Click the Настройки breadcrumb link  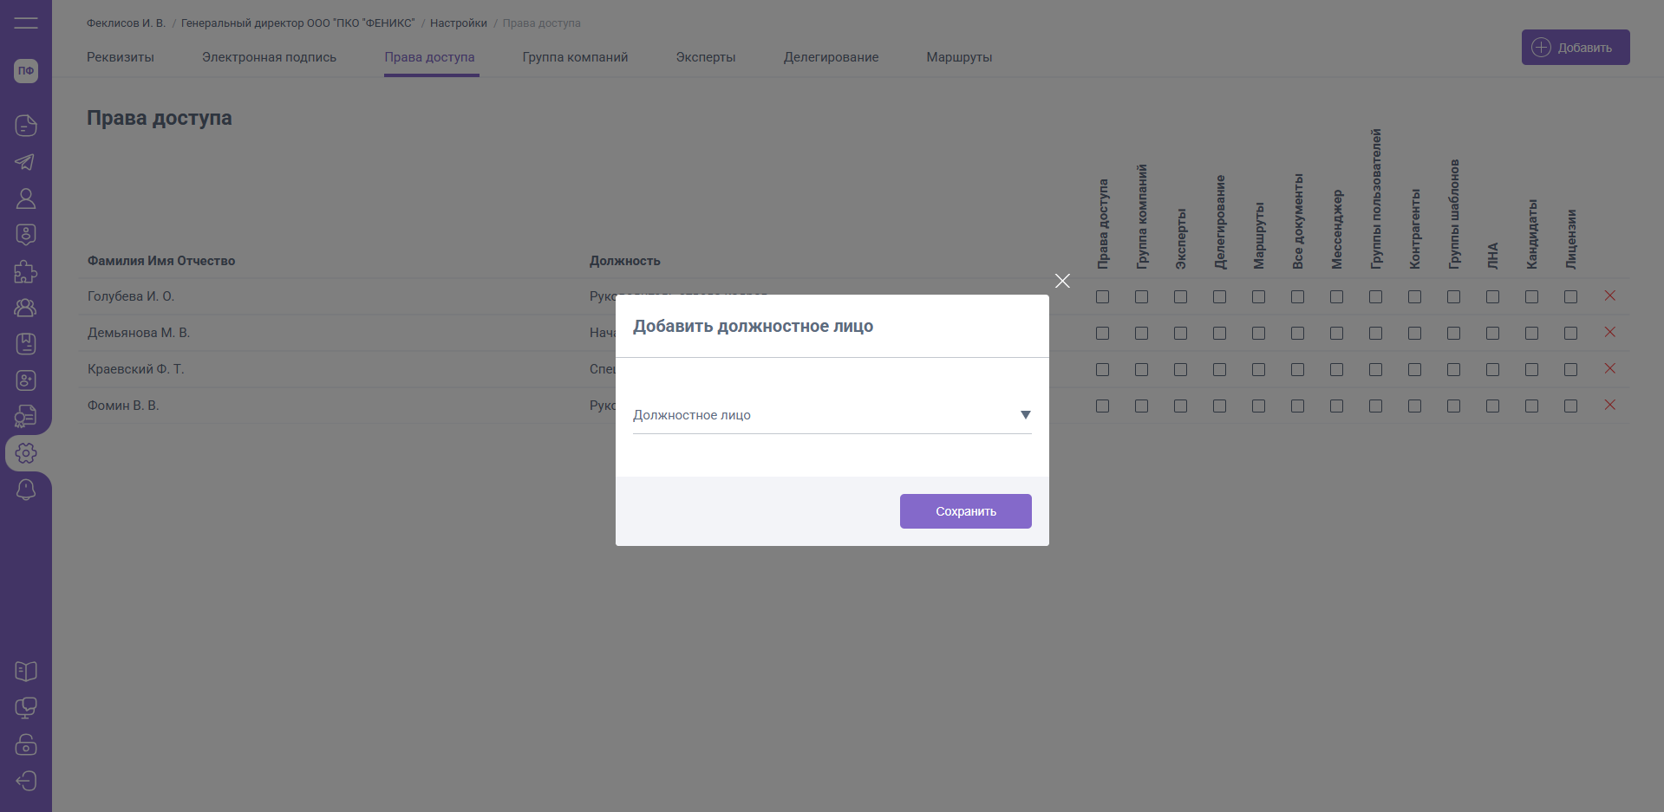point(459,23)
